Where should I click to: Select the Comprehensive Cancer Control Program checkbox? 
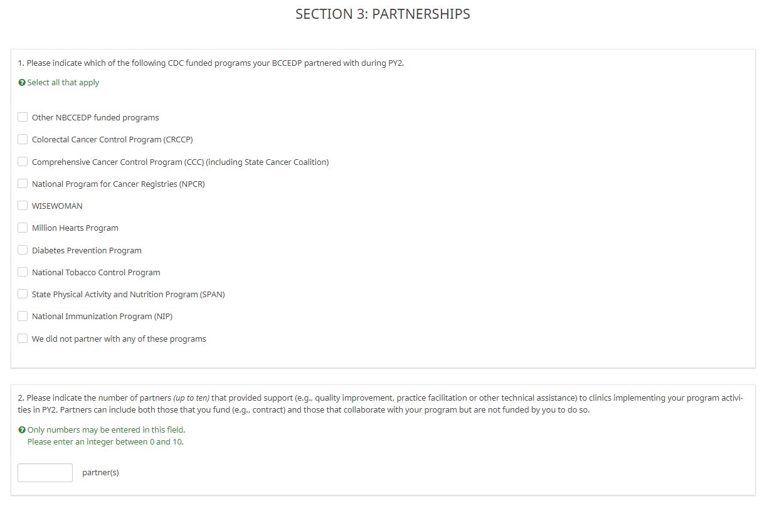pyautogui.click(x=23, y=162)
